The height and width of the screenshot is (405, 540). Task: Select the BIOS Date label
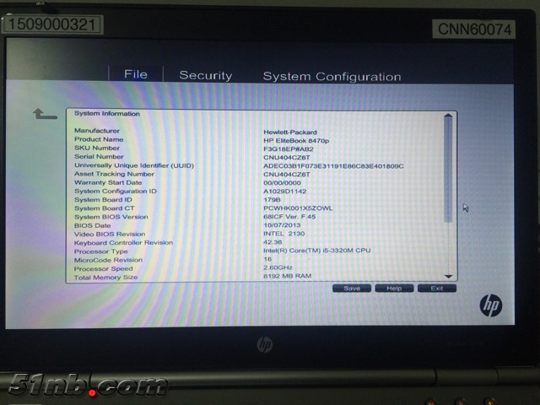pos(92,225)
